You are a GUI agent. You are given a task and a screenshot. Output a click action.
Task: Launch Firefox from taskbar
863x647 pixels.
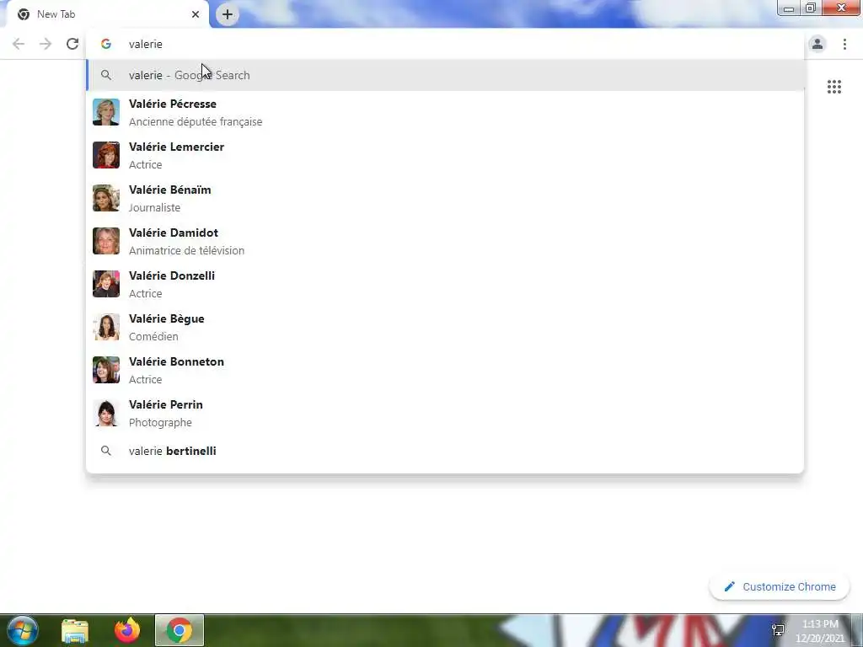(127, 630)
